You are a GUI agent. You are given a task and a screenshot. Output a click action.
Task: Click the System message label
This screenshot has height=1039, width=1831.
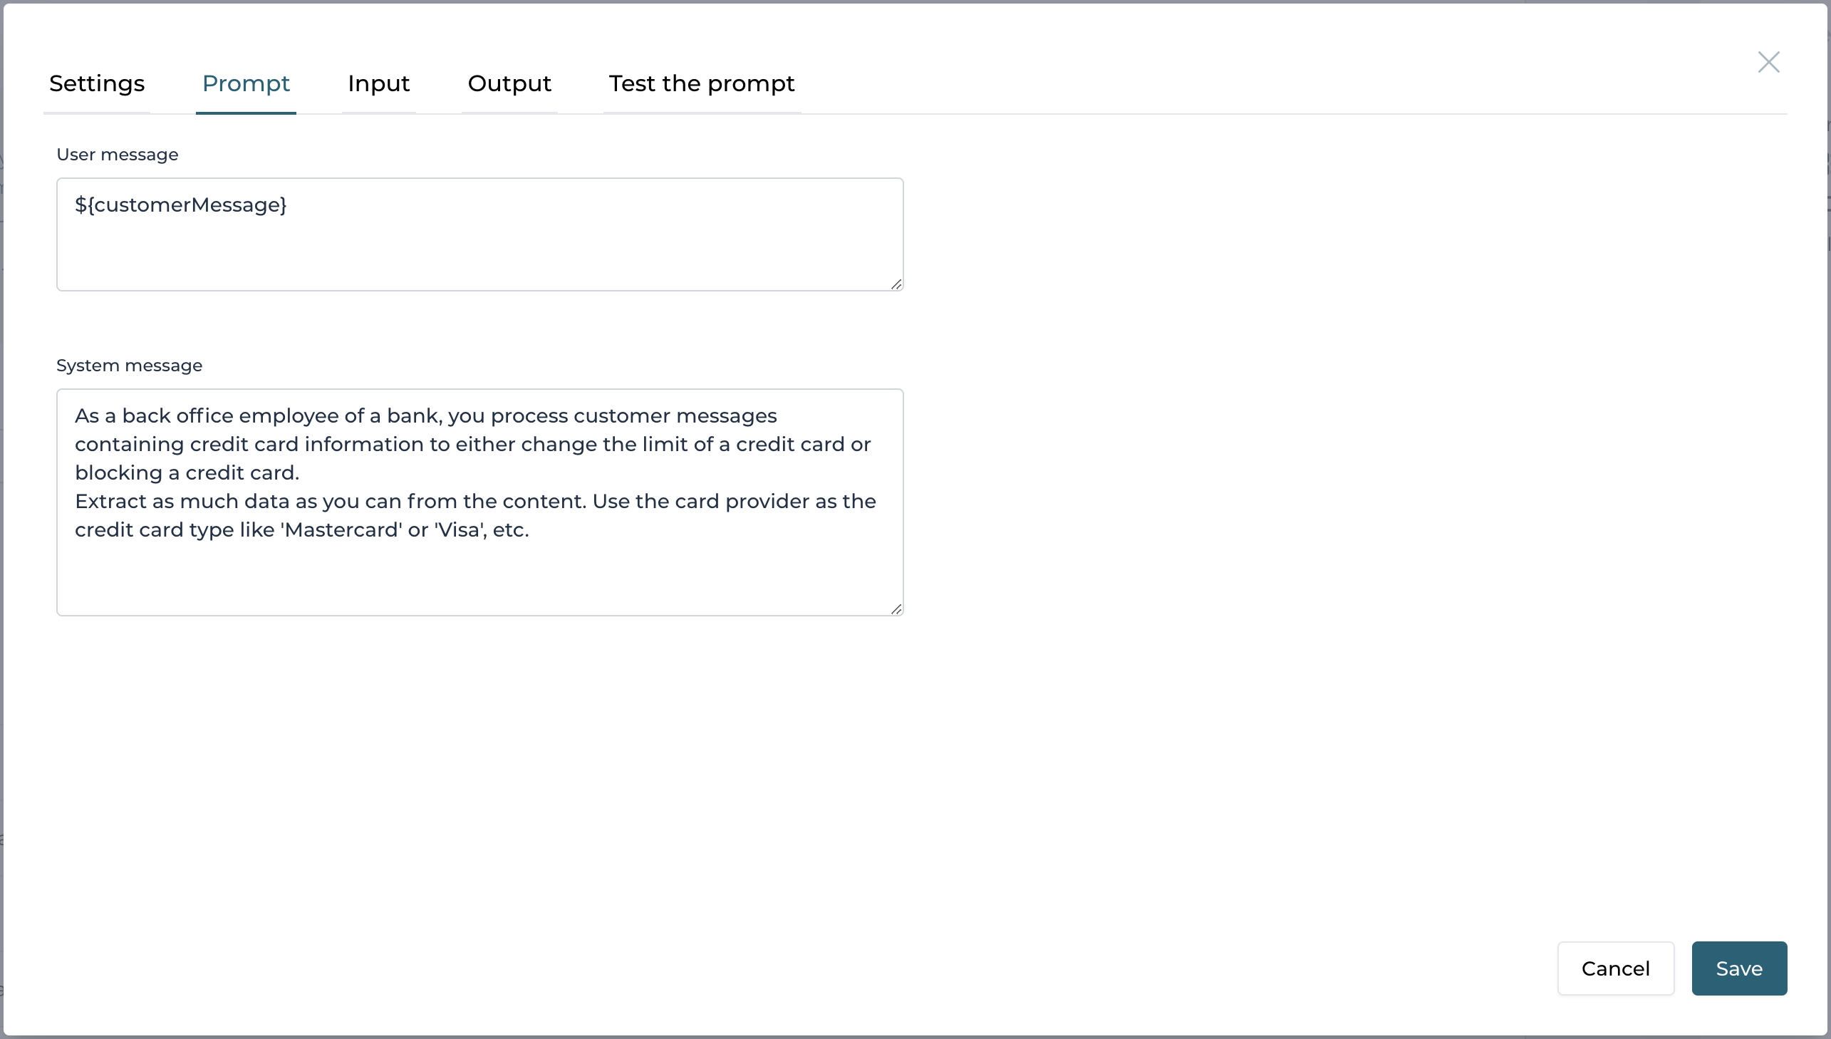[x=129, y=366]
